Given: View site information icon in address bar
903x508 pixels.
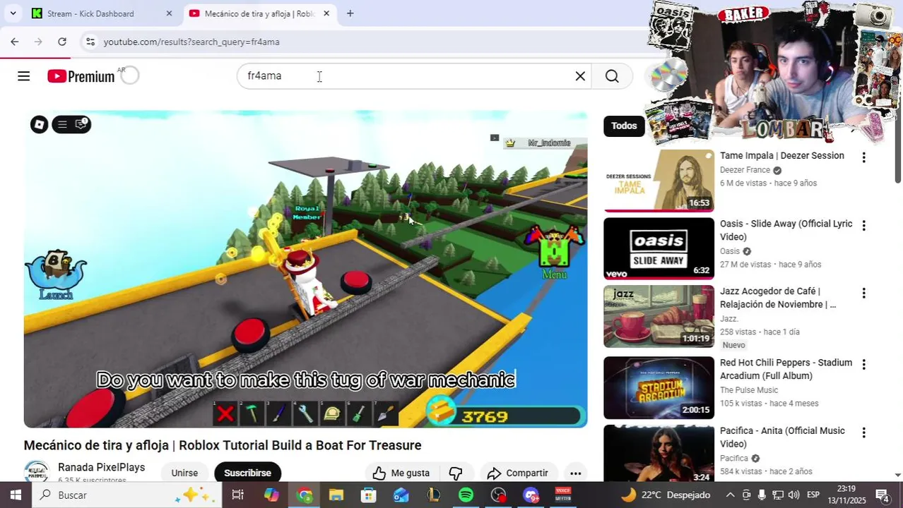Looking at the screenshot, I should (x=90, y=42).
